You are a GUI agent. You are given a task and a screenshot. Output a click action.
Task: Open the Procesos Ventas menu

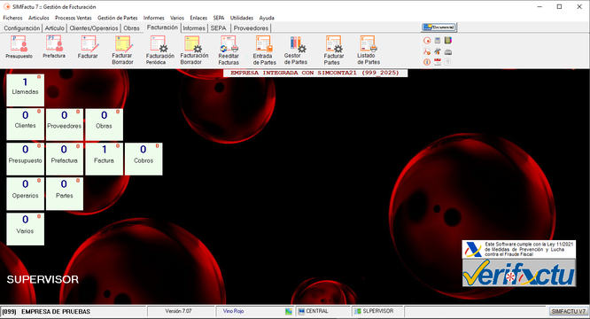(74, 18)
